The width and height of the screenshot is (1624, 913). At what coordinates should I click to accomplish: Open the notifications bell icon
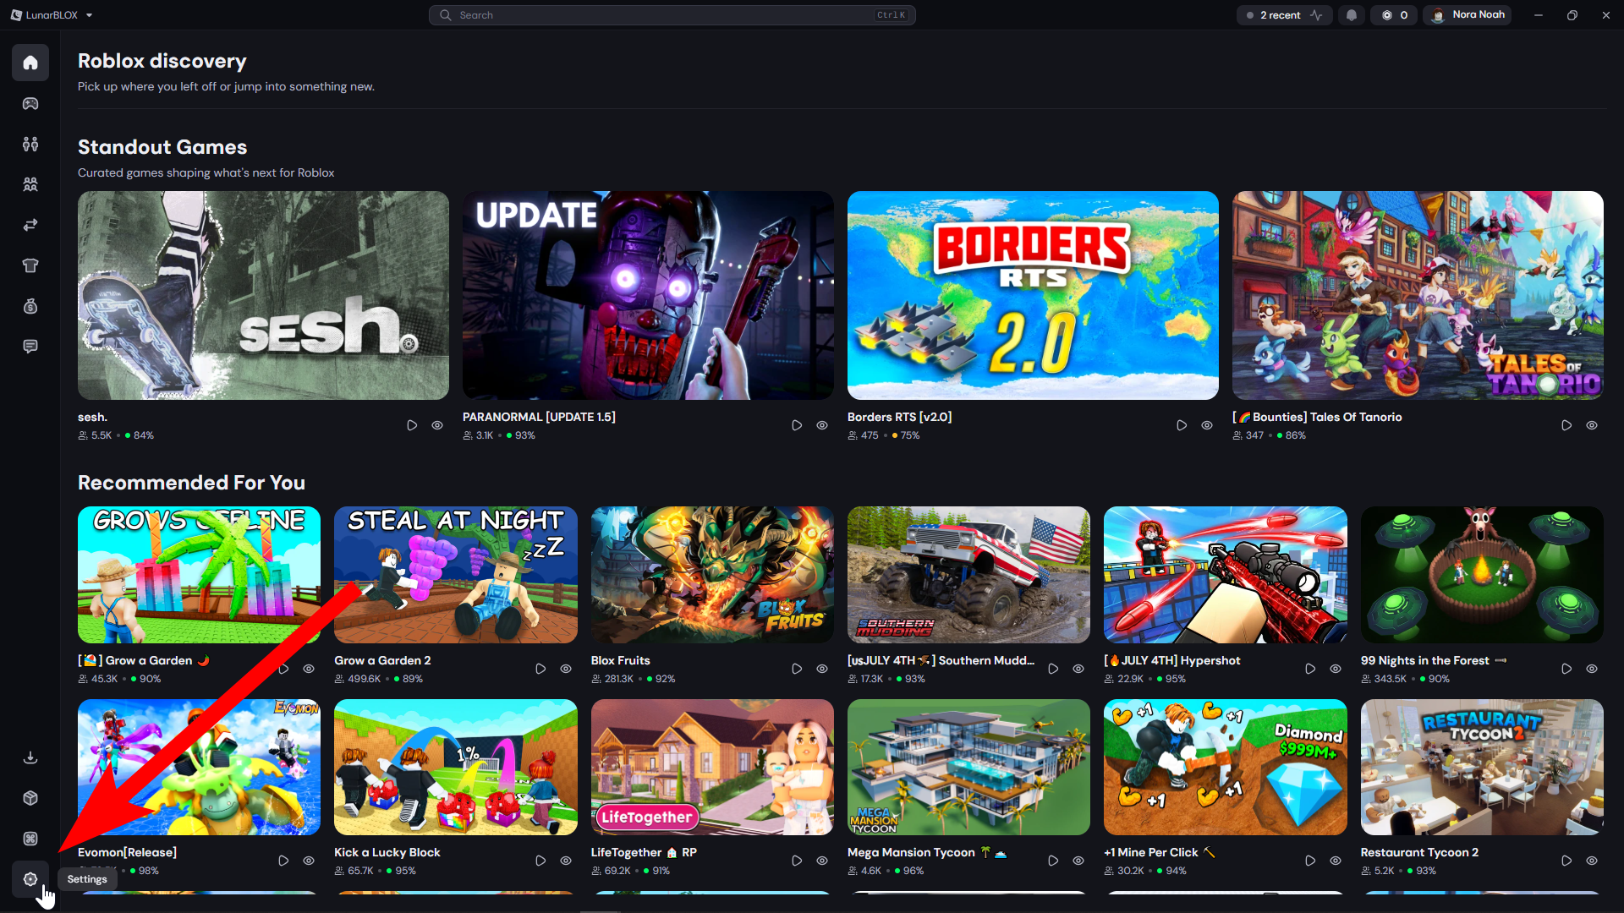coord(1352,15)
